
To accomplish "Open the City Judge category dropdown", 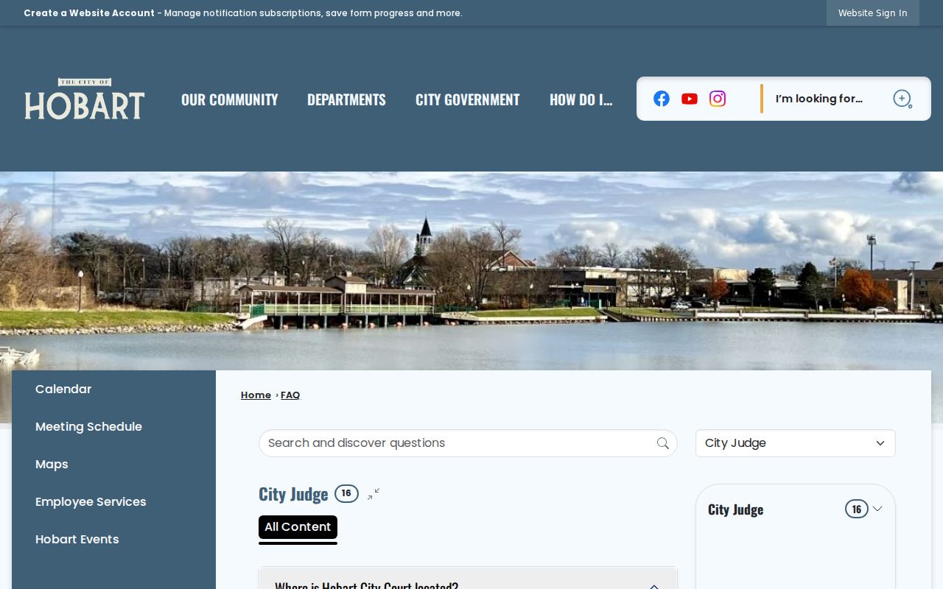I will click(796, 443).
